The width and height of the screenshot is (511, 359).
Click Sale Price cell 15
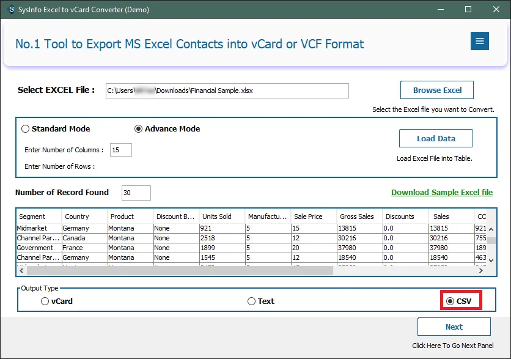[314, 228]
